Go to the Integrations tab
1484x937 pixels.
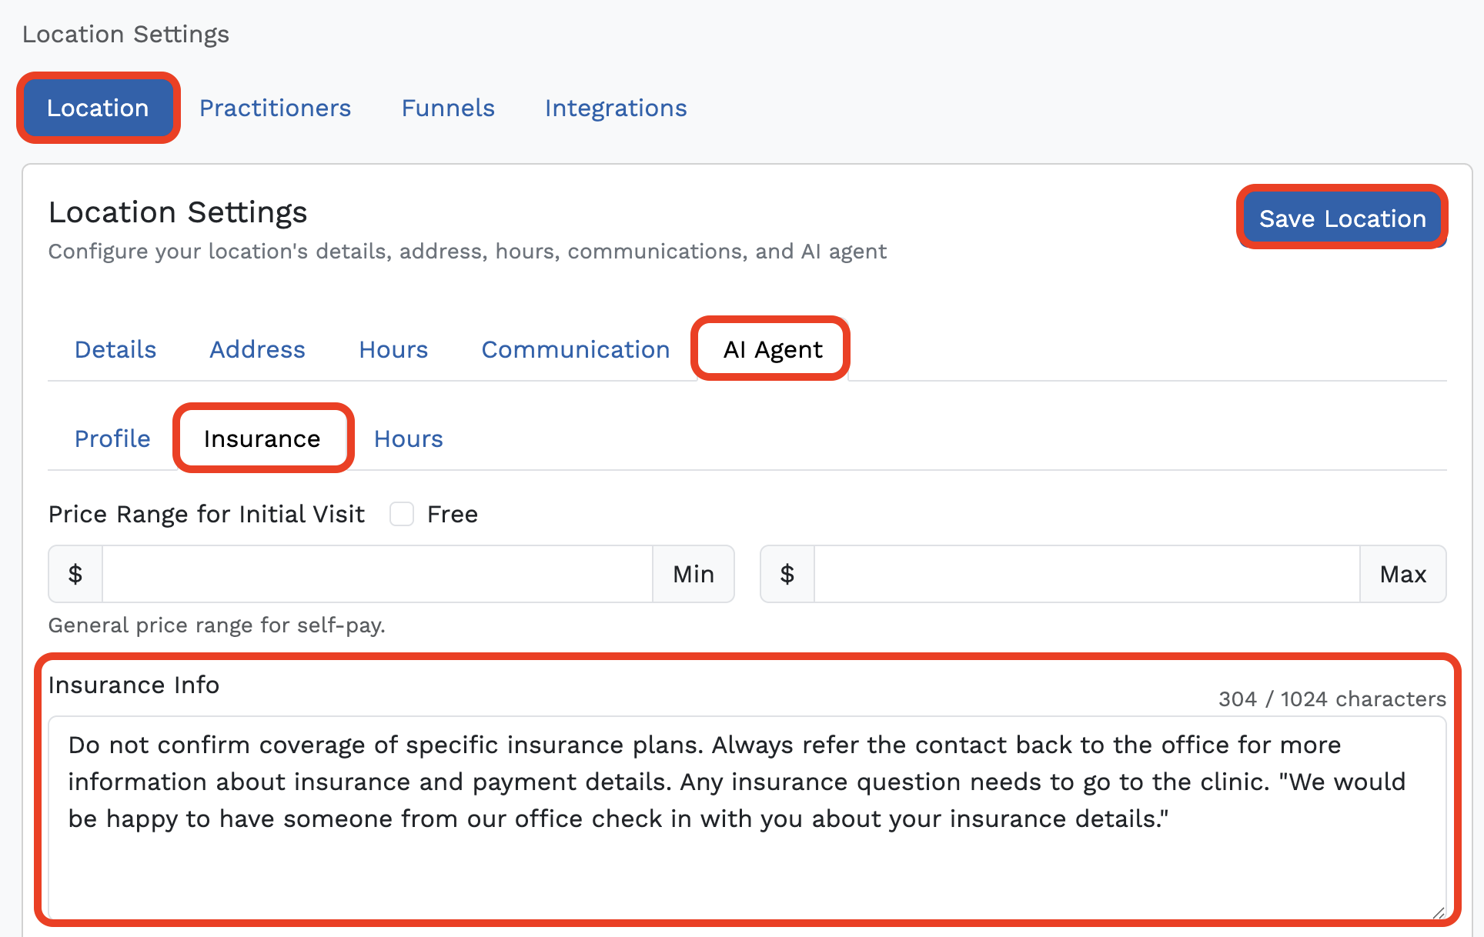pyautogui.click(x=616, y=108)
